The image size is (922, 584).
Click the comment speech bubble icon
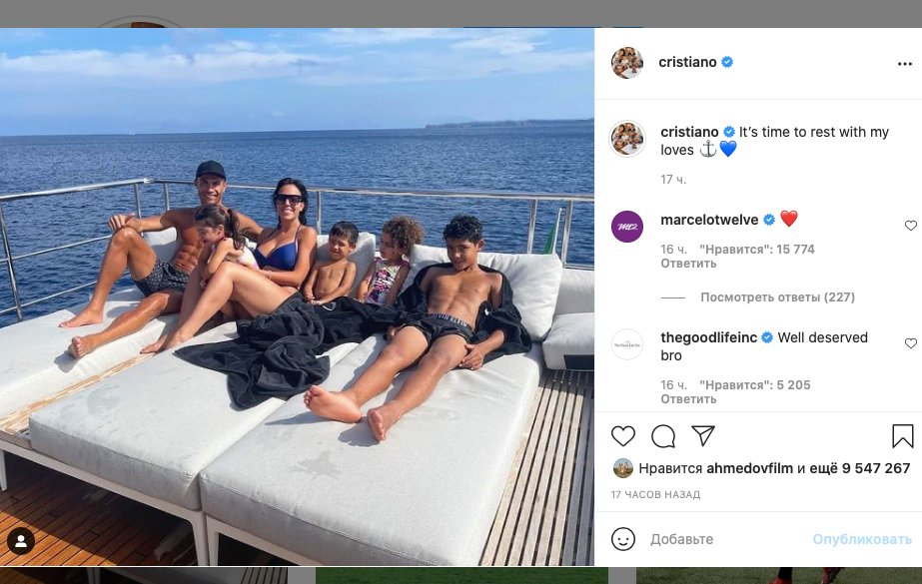663,436
